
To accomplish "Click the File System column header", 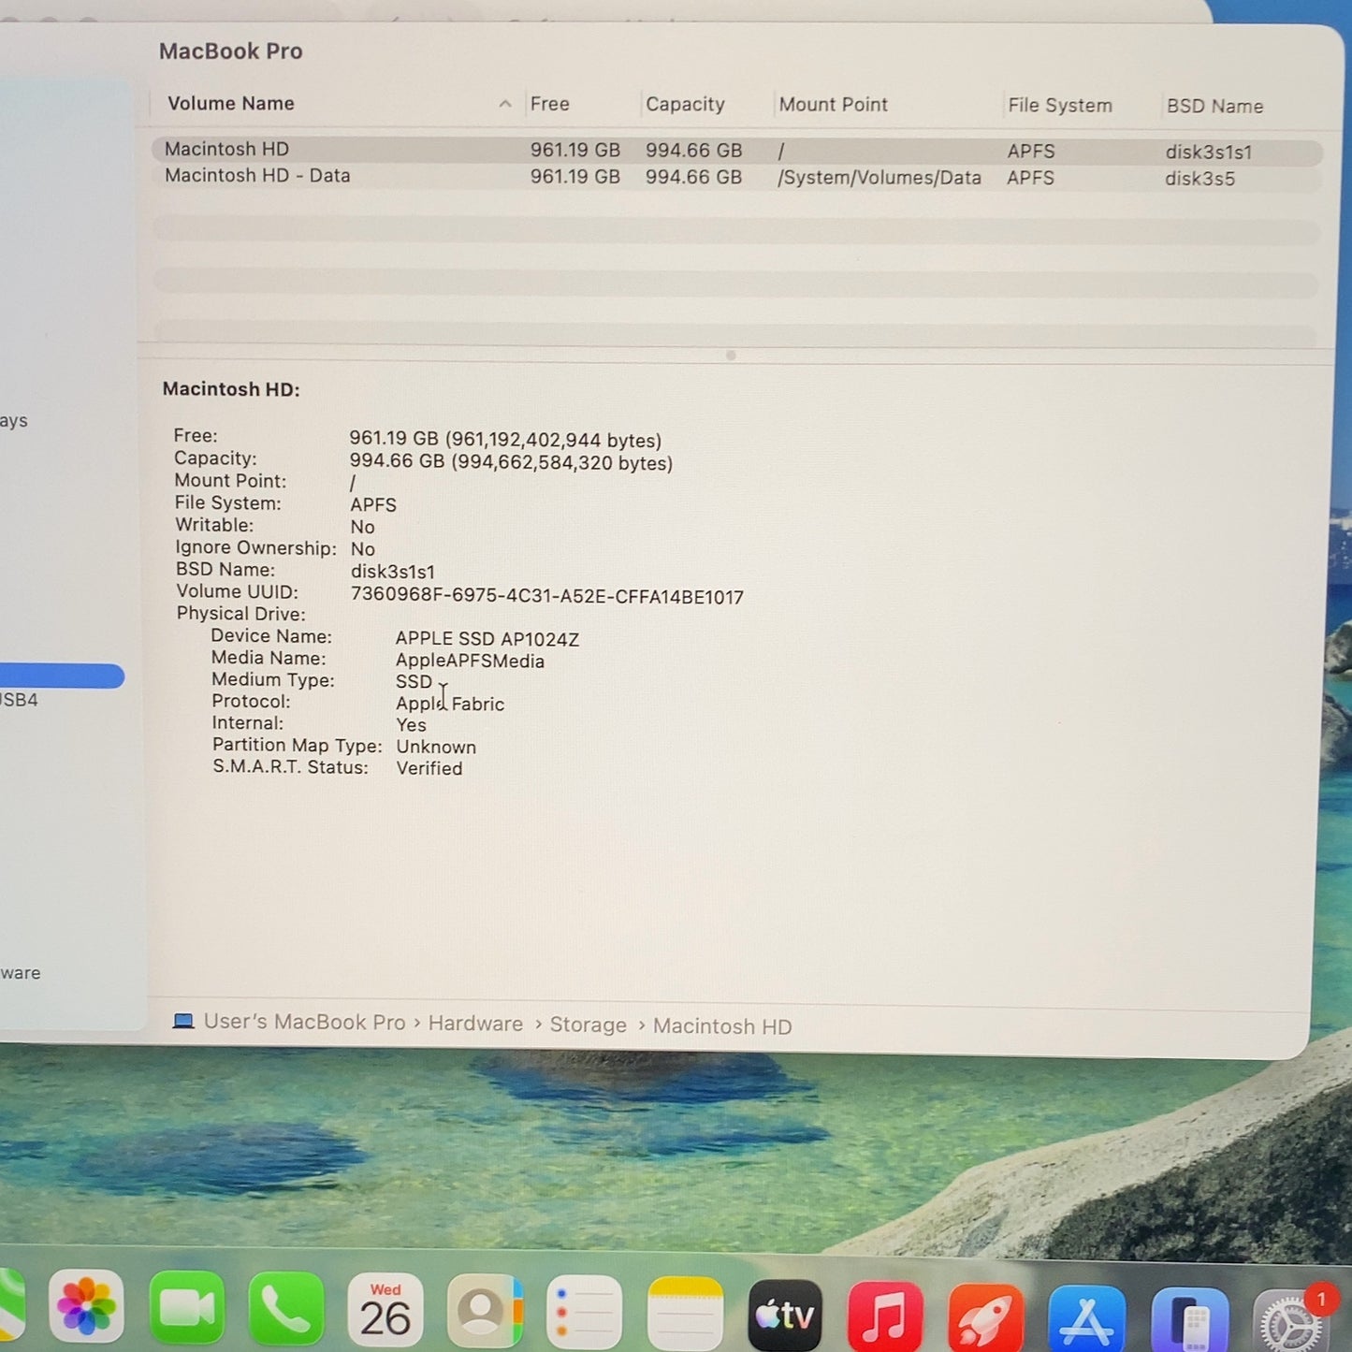I will pos(1060,106).
